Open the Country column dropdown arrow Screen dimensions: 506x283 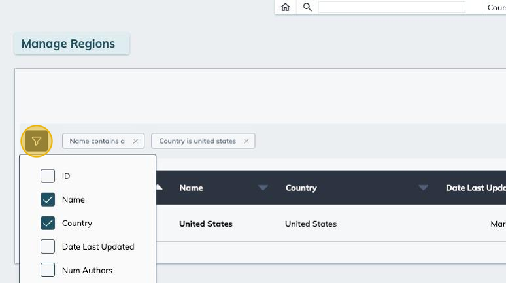[x=423, y=188]
